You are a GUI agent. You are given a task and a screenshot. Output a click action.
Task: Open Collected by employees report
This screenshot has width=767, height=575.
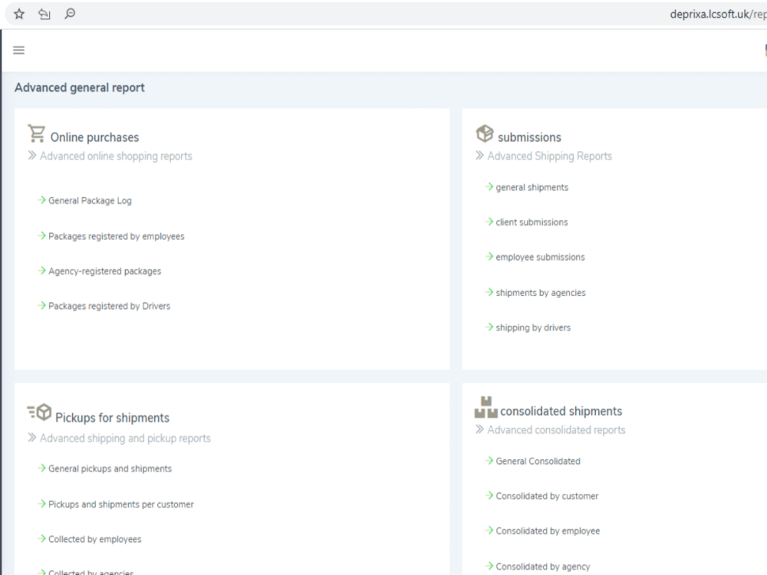[95, 539]
